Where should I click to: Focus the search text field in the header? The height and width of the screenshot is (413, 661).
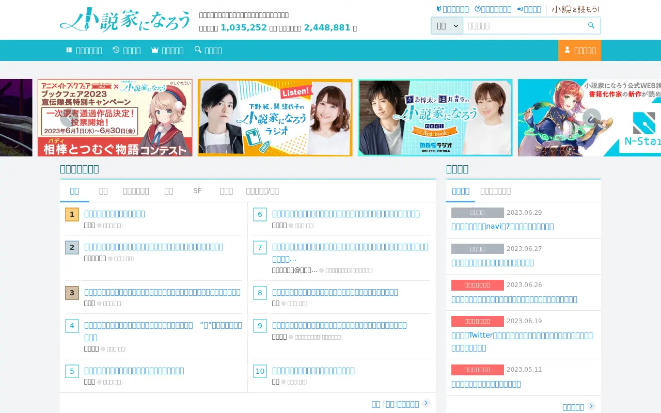tap(523, 25)
